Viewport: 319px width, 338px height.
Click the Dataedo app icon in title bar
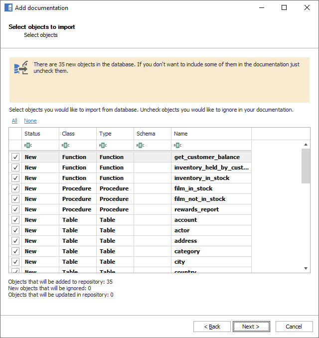point(8,8)
